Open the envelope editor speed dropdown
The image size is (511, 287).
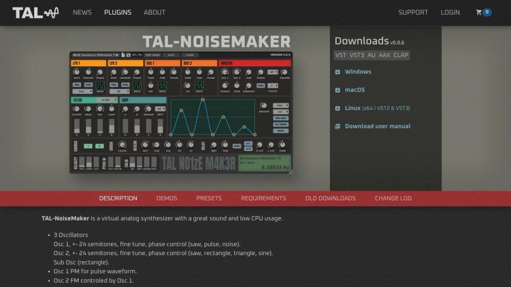pyautogui.click(x=281, y=112)
